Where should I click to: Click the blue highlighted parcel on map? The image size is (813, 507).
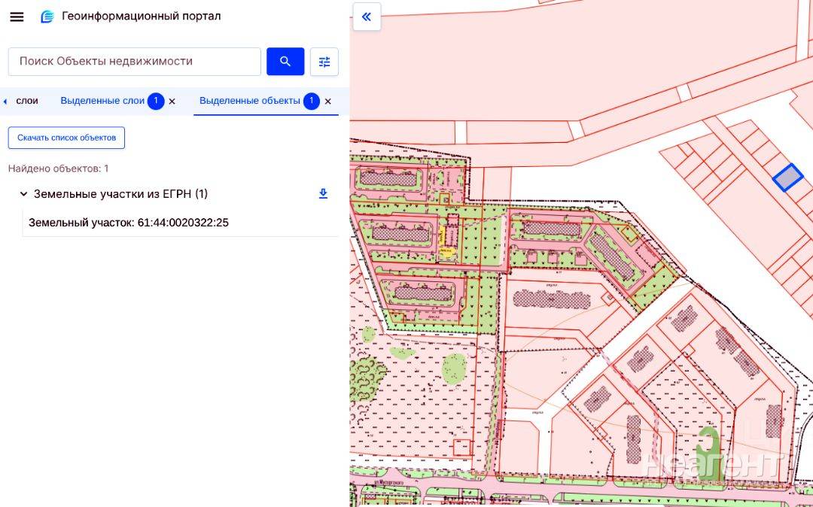(x=787, y=177)
